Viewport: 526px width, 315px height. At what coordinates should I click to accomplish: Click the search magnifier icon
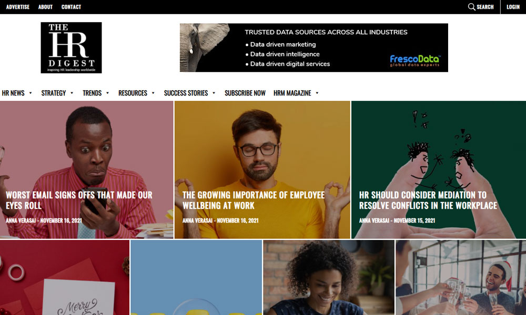coord(471,7)
